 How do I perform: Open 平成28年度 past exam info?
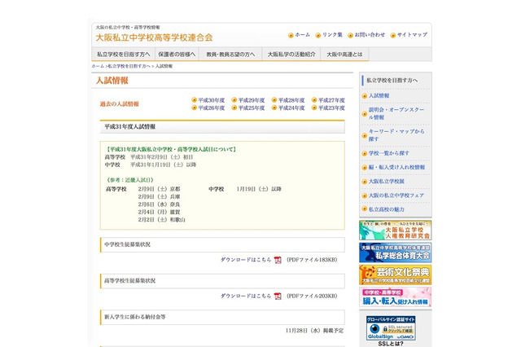point(291,100)
